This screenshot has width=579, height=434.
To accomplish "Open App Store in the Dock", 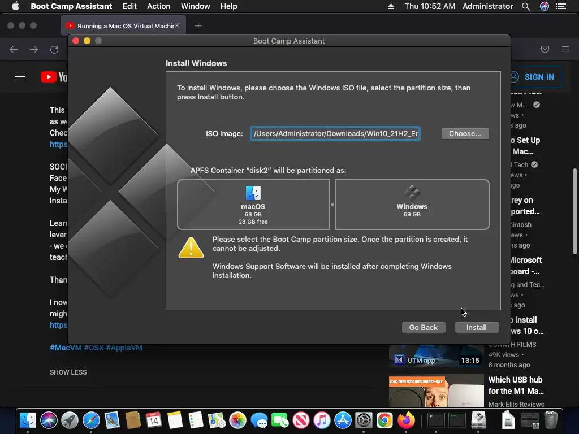I will (x=343, y=420).
